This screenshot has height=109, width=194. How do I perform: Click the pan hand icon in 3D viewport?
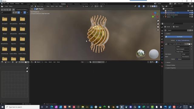coord(158,24)
